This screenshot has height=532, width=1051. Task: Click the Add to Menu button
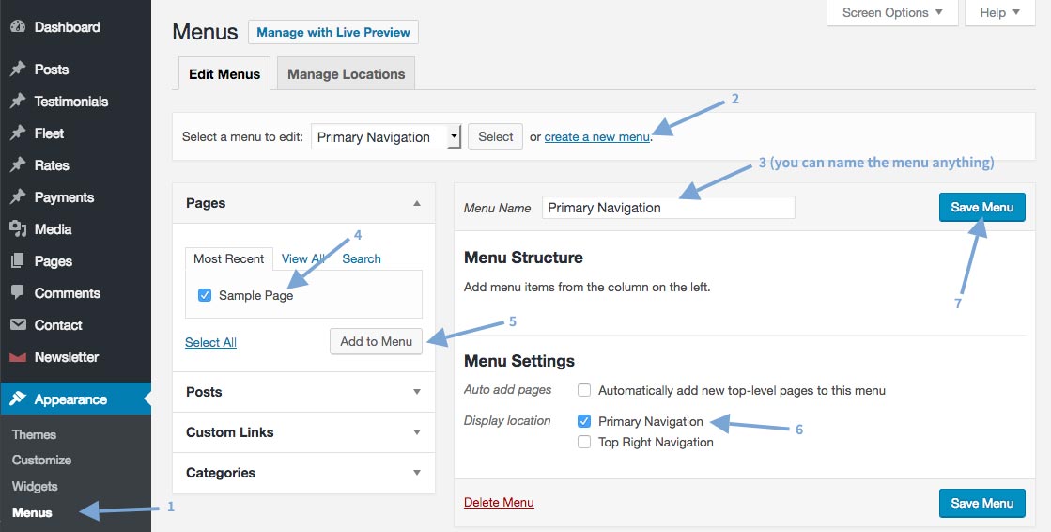pos(376,341)
